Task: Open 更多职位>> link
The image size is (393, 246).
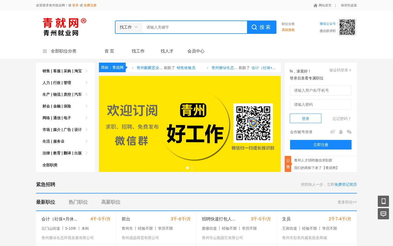Action: (347, 202)
